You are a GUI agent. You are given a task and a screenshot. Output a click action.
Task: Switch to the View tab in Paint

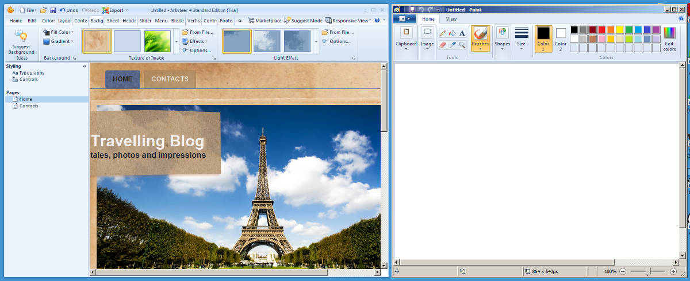click(451, 19)
